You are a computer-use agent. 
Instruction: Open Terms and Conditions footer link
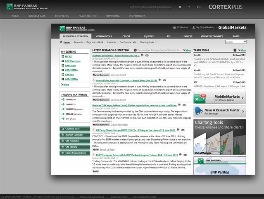(x=92, y=197)
